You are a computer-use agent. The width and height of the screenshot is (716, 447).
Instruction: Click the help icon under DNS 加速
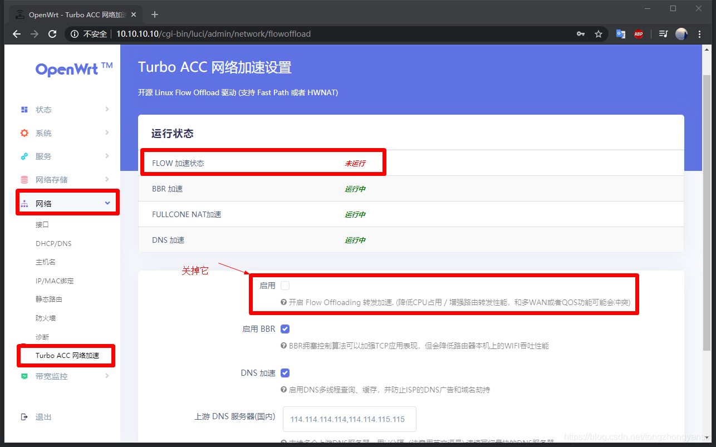[x=283, y=390]
